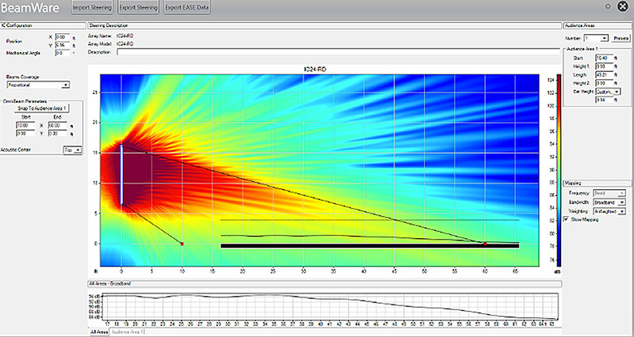Click the All Areas broadband level graph
Viewport: 634px width, 337px height.
point(330,307)
